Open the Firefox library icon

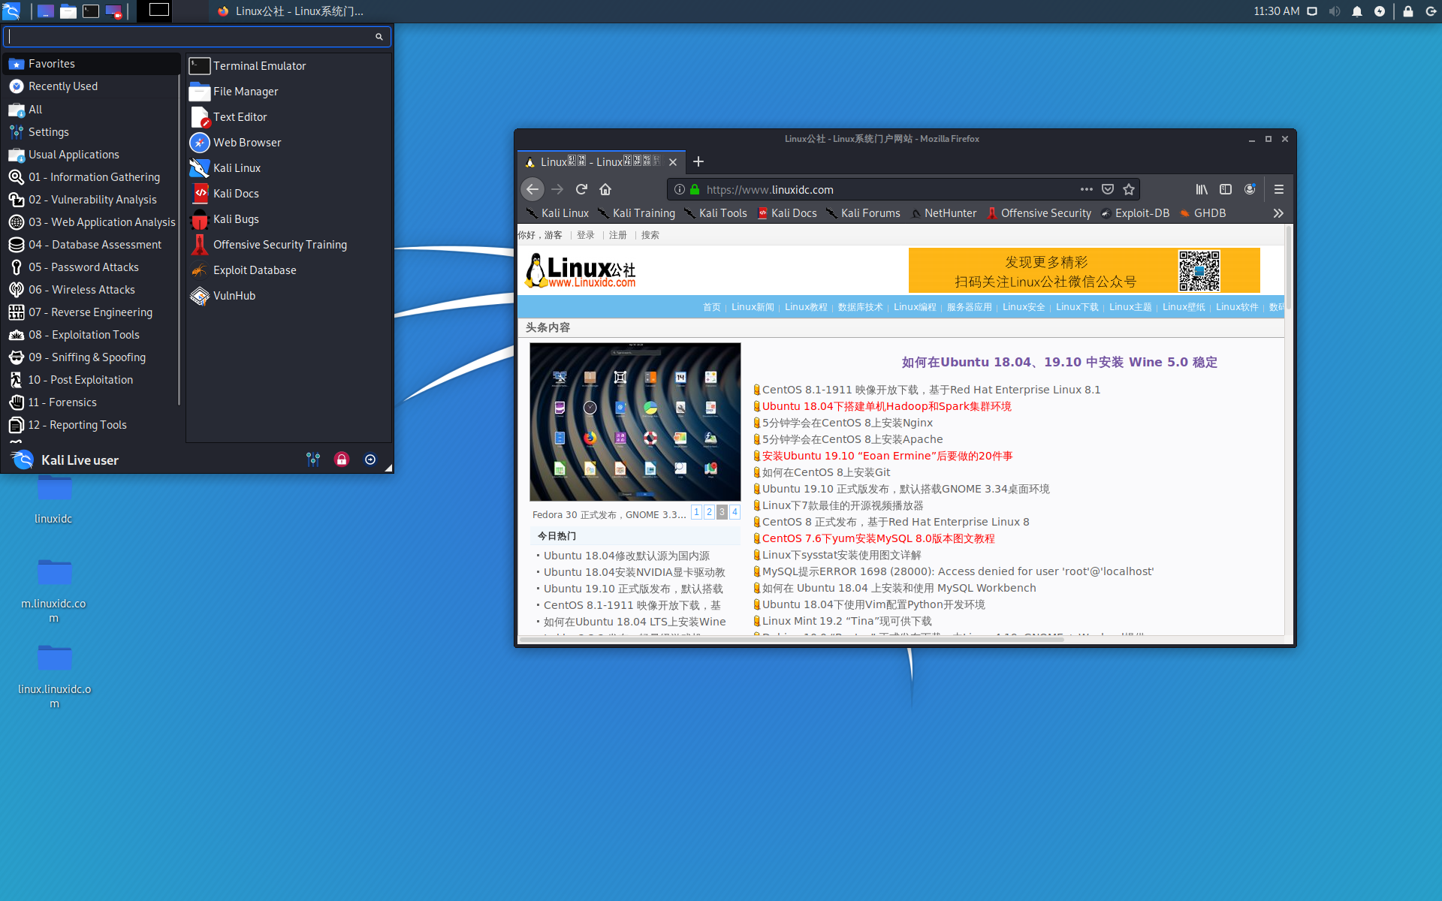pyautogui.click(x=1202, y=189)
